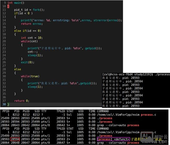This screenshot has width=170, height=145.
Task: Select the 'cnt--;' statement
Action: pyautogui.click(x=33, y=52)
